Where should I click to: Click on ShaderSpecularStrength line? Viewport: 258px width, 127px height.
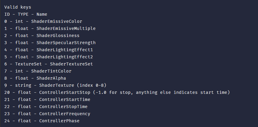click(66, 43)
